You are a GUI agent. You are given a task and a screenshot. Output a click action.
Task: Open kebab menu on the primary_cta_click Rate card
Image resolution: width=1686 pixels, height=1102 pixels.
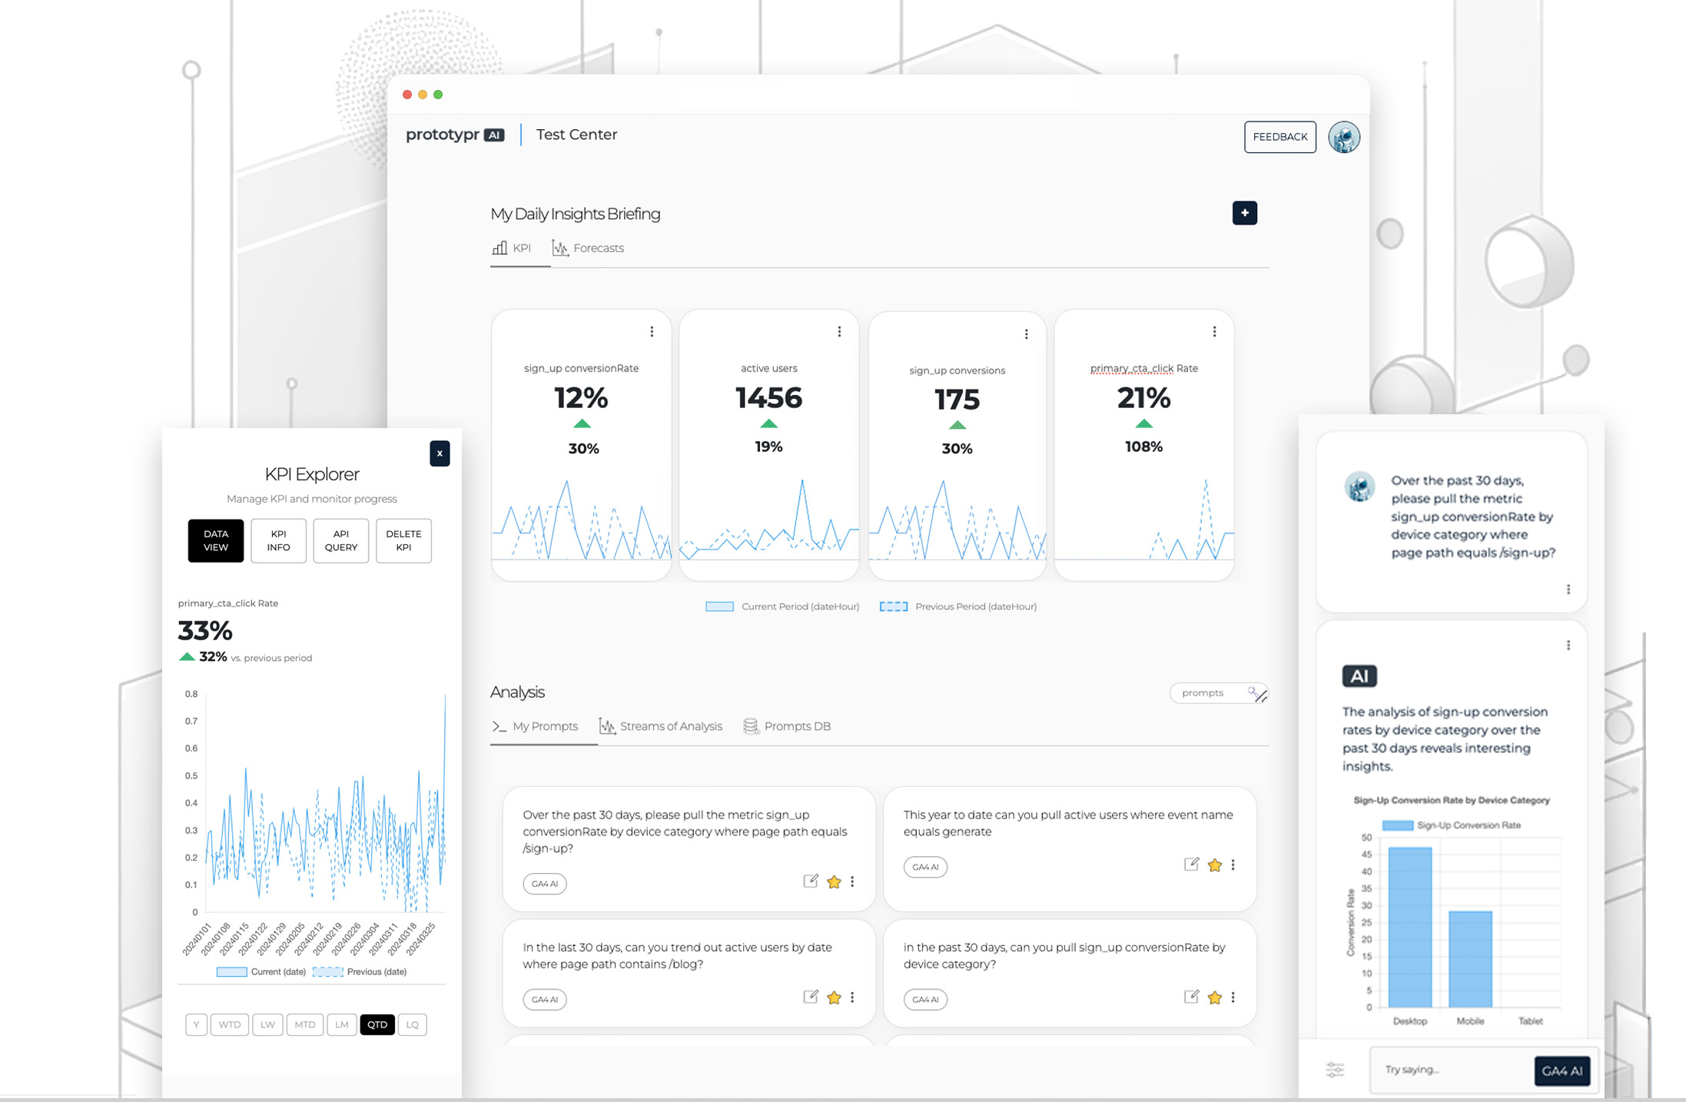click(1214, 330)
